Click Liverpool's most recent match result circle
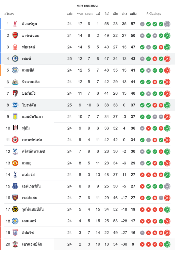Viewport: 175px width, 253px height. click(x=167, y=24)
